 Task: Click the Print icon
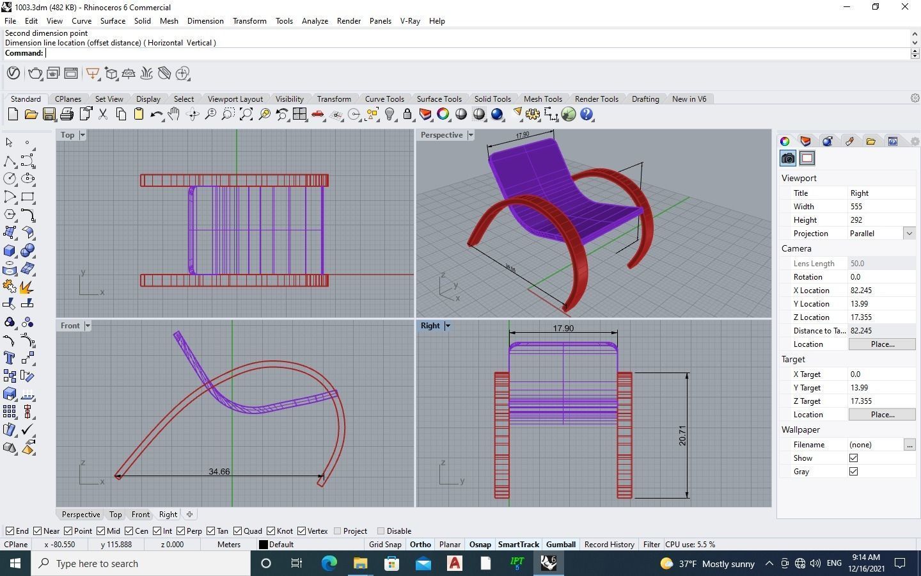[x=67, y=115]
